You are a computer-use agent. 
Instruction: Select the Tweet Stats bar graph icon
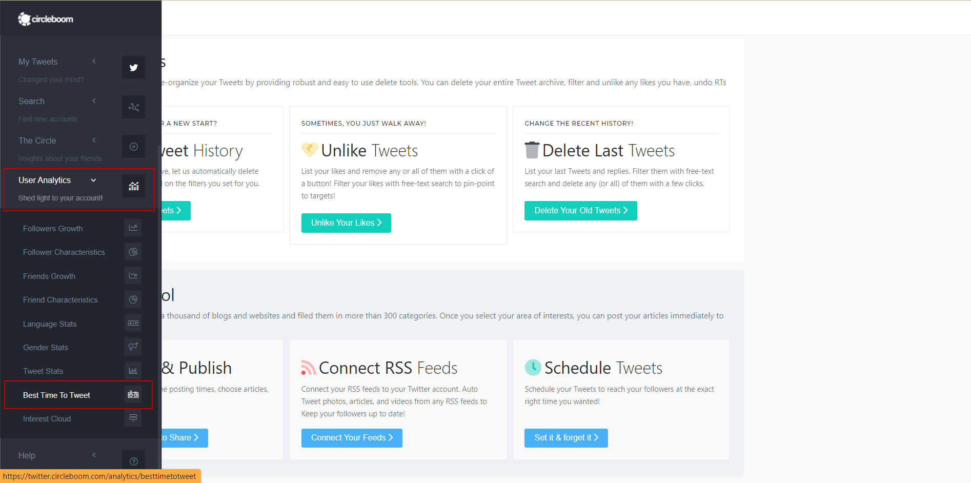133,371
